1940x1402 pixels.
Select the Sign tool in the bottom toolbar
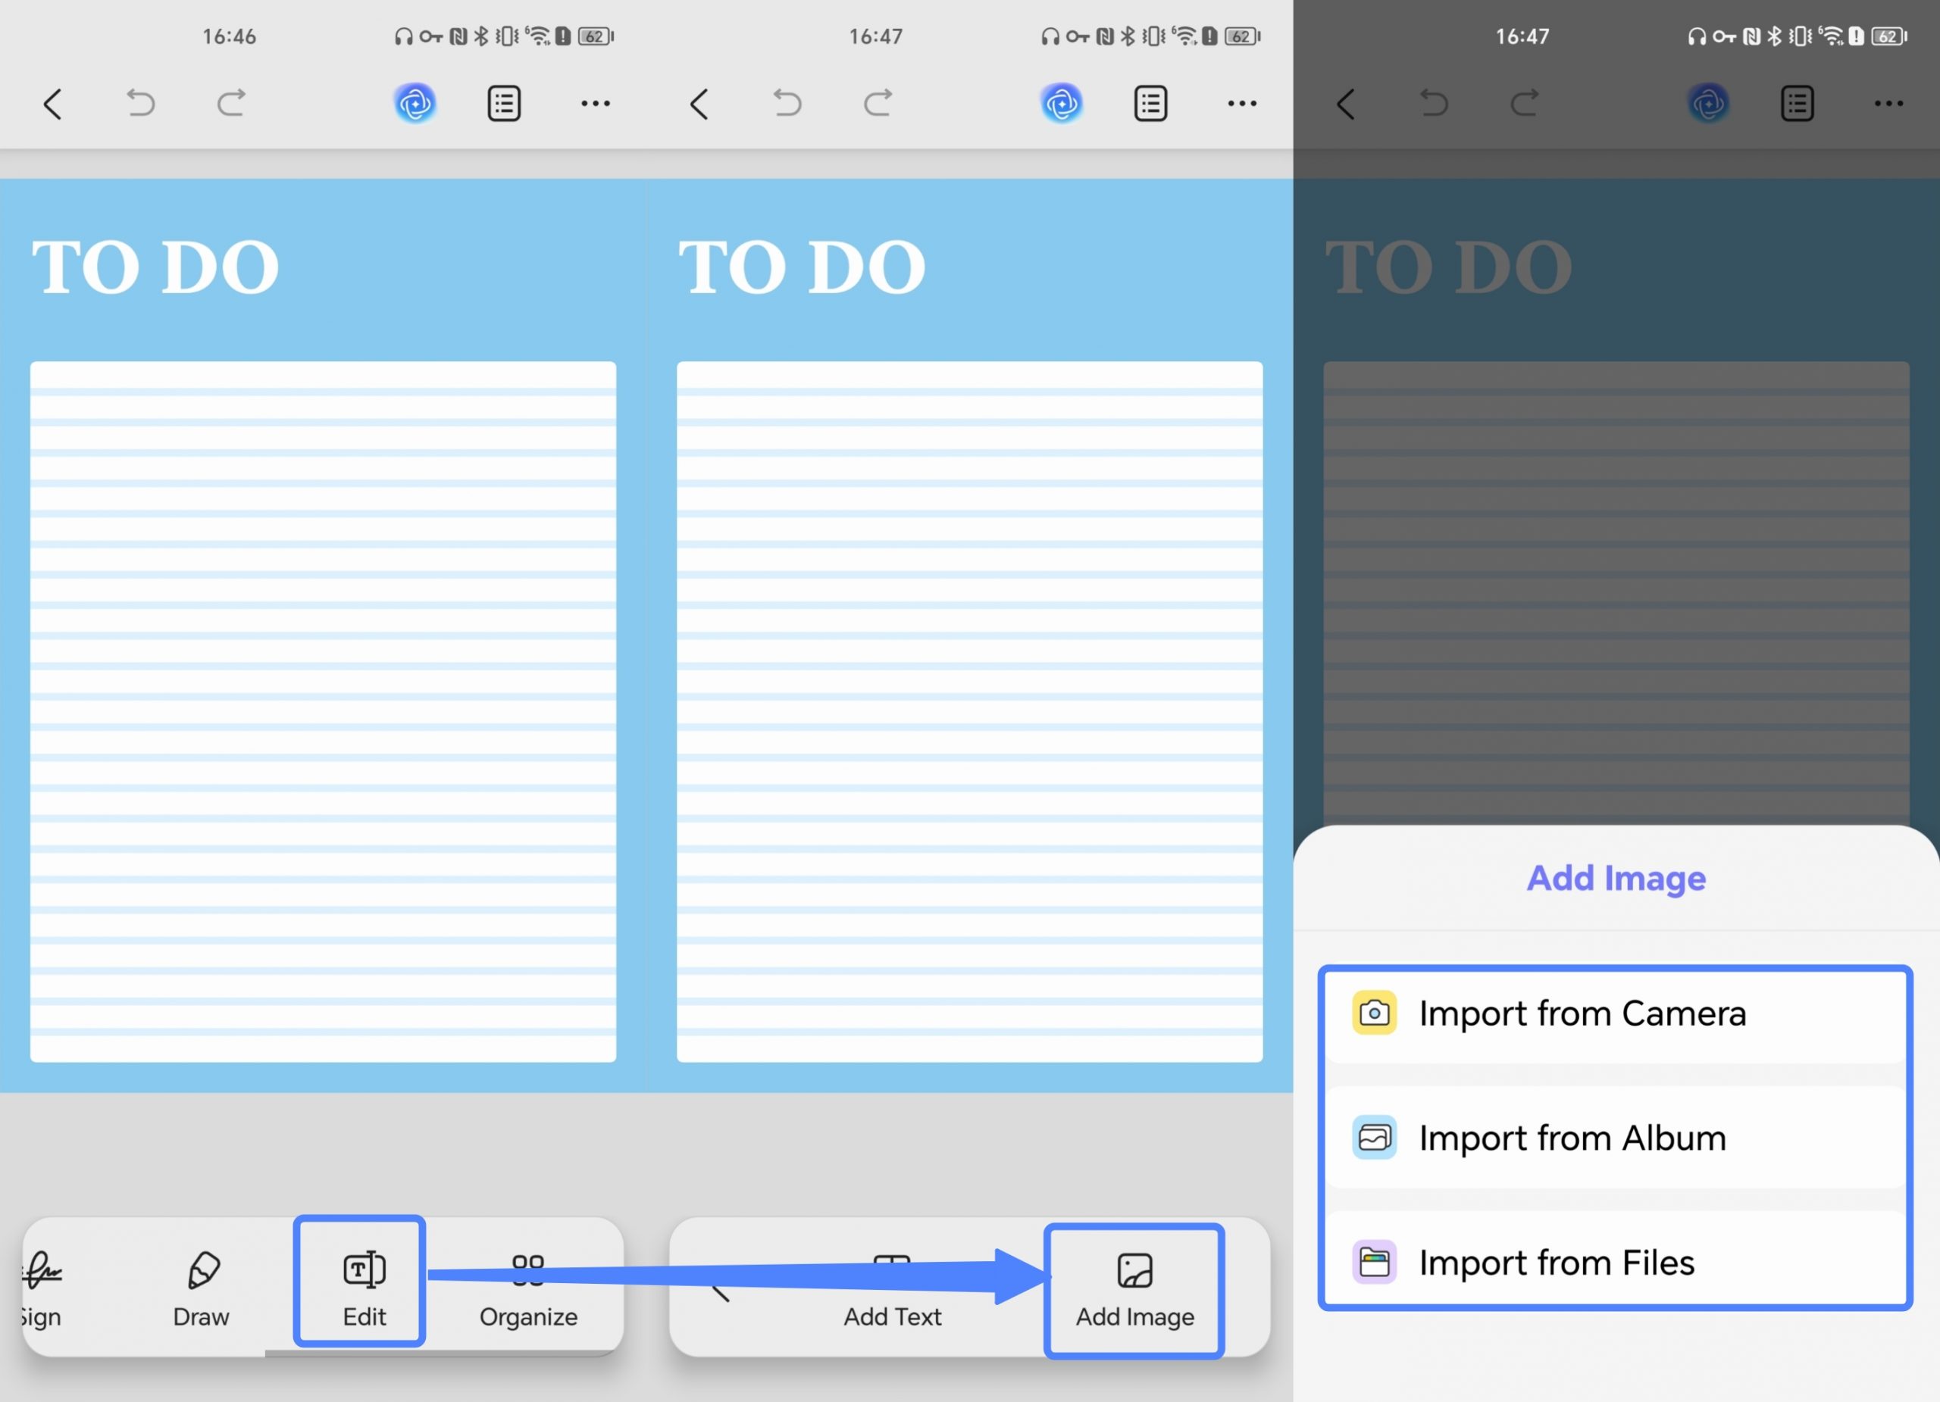click(x=42, y=1288)
